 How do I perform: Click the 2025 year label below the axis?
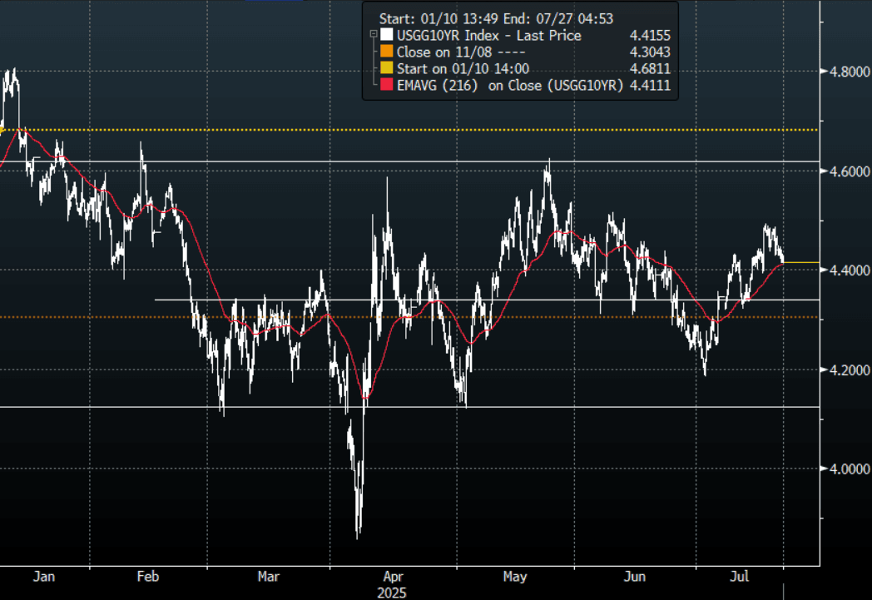point(391,592)
